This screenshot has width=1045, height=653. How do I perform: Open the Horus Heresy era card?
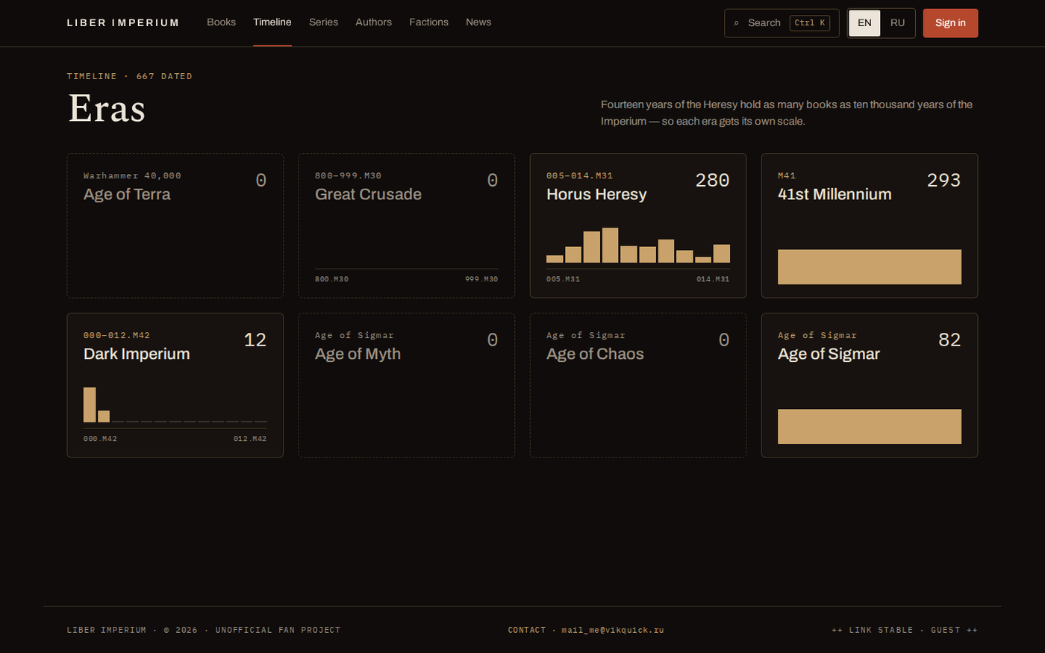(x=638, y=225)
